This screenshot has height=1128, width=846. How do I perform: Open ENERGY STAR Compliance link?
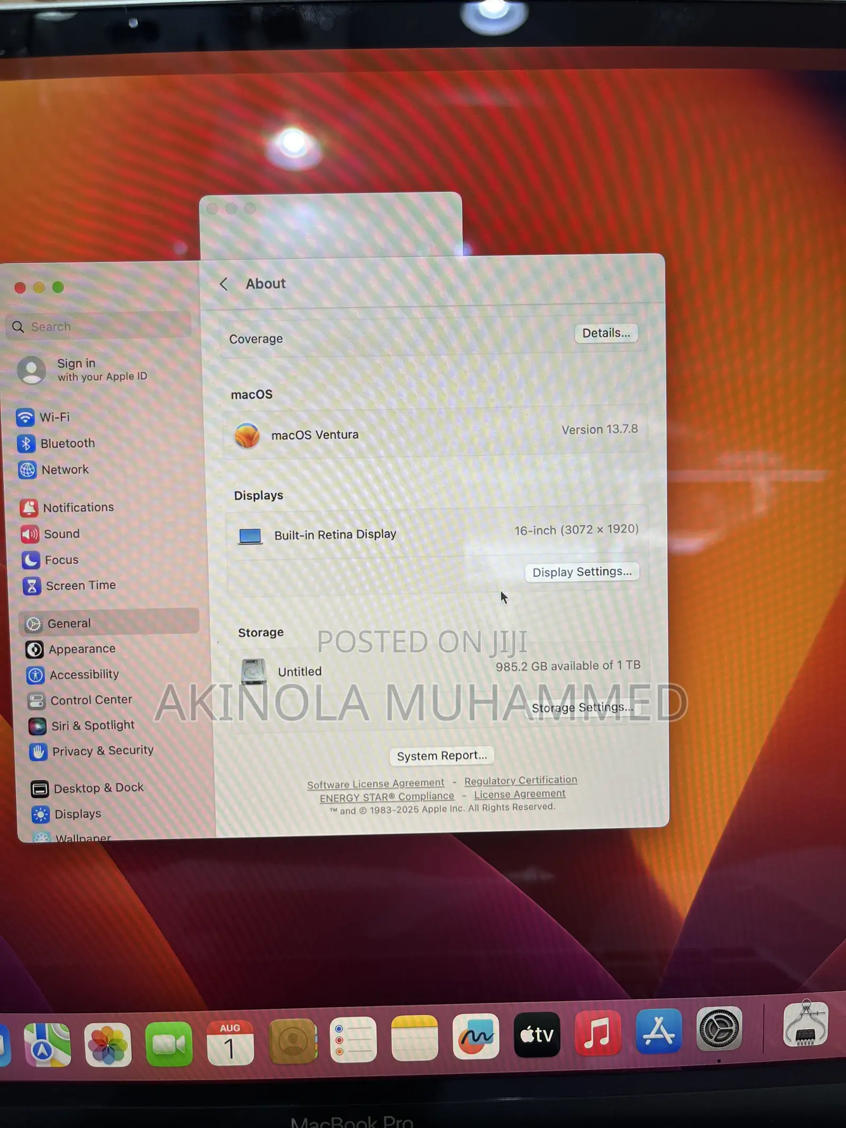tap(387, 797)
